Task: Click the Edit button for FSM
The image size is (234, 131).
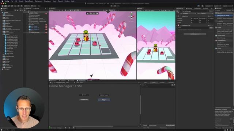Action: pyautogui.click(x=211, y=28)
